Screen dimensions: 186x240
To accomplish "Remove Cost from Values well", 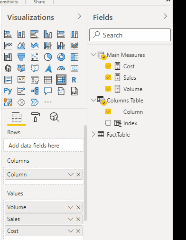I will pos(78,231).
